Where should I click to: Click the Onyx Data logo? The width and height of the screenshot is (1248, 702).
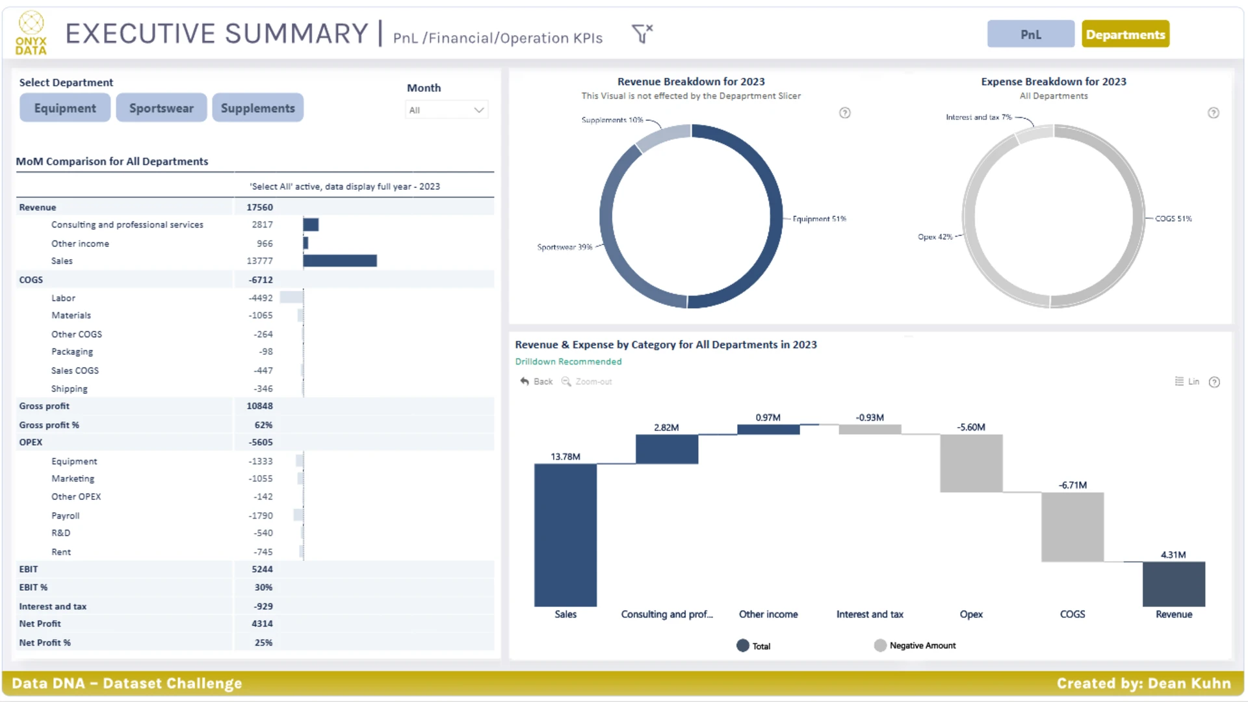point(31,33)
